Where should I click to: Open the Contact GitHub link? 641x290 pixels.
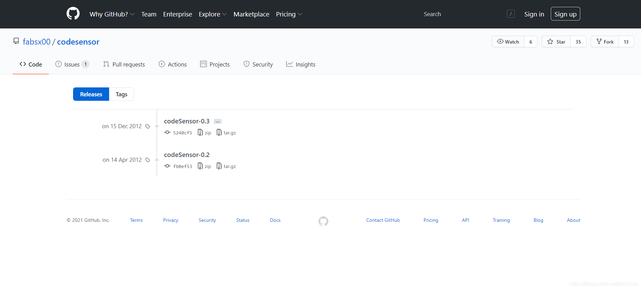click(383, 220)
